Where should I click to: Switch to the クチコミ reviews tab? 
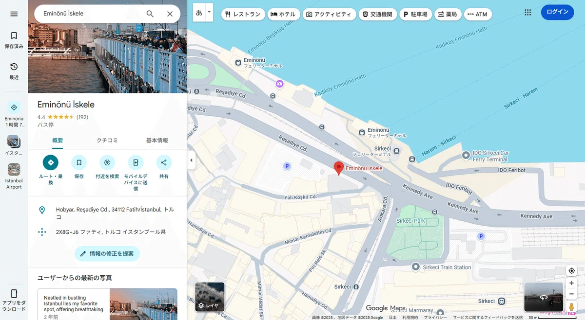(x=107, y=141)
